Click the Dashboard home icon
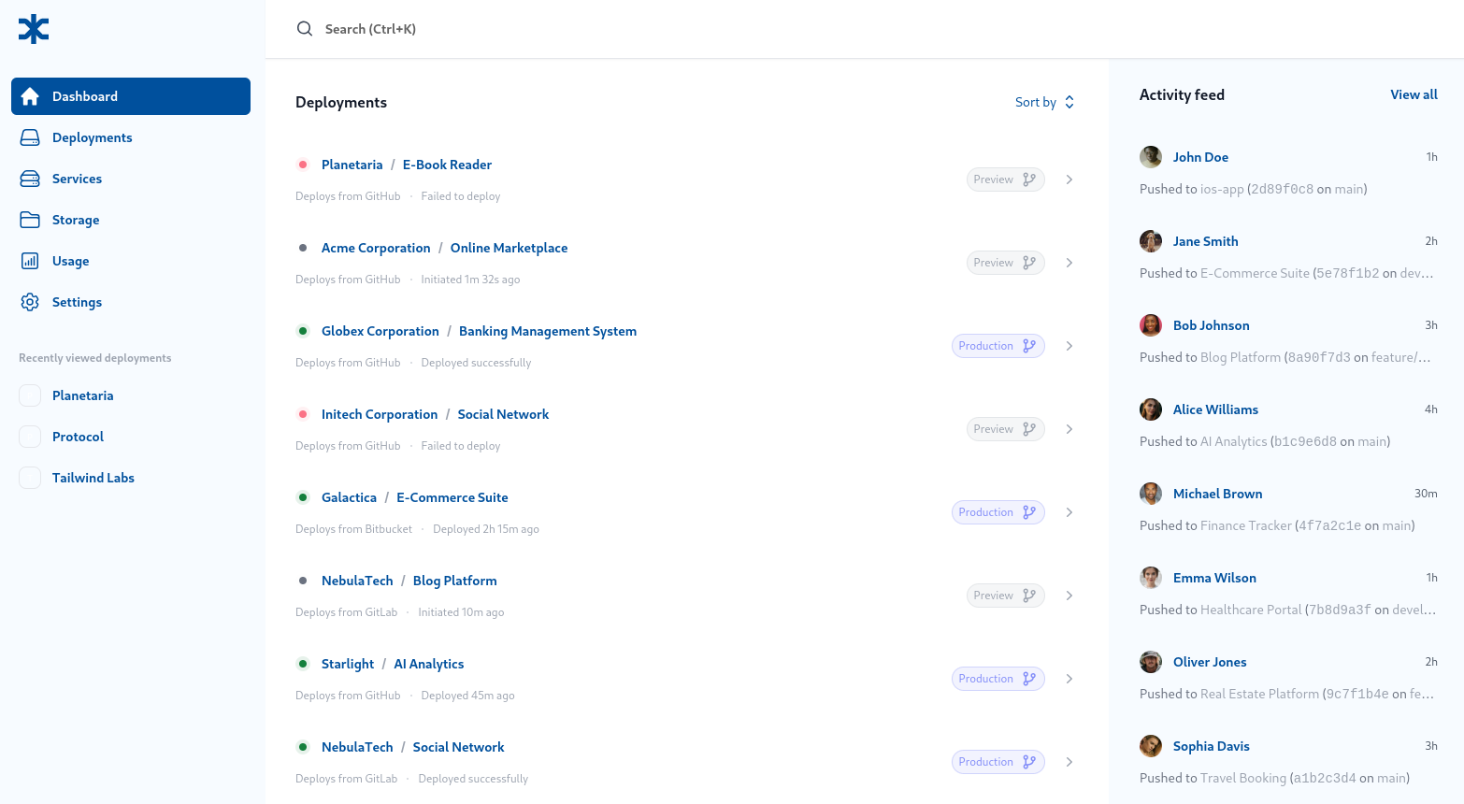Image resolution: width=1464 pixels, height=804 pixels. click(x=30, y=96)
